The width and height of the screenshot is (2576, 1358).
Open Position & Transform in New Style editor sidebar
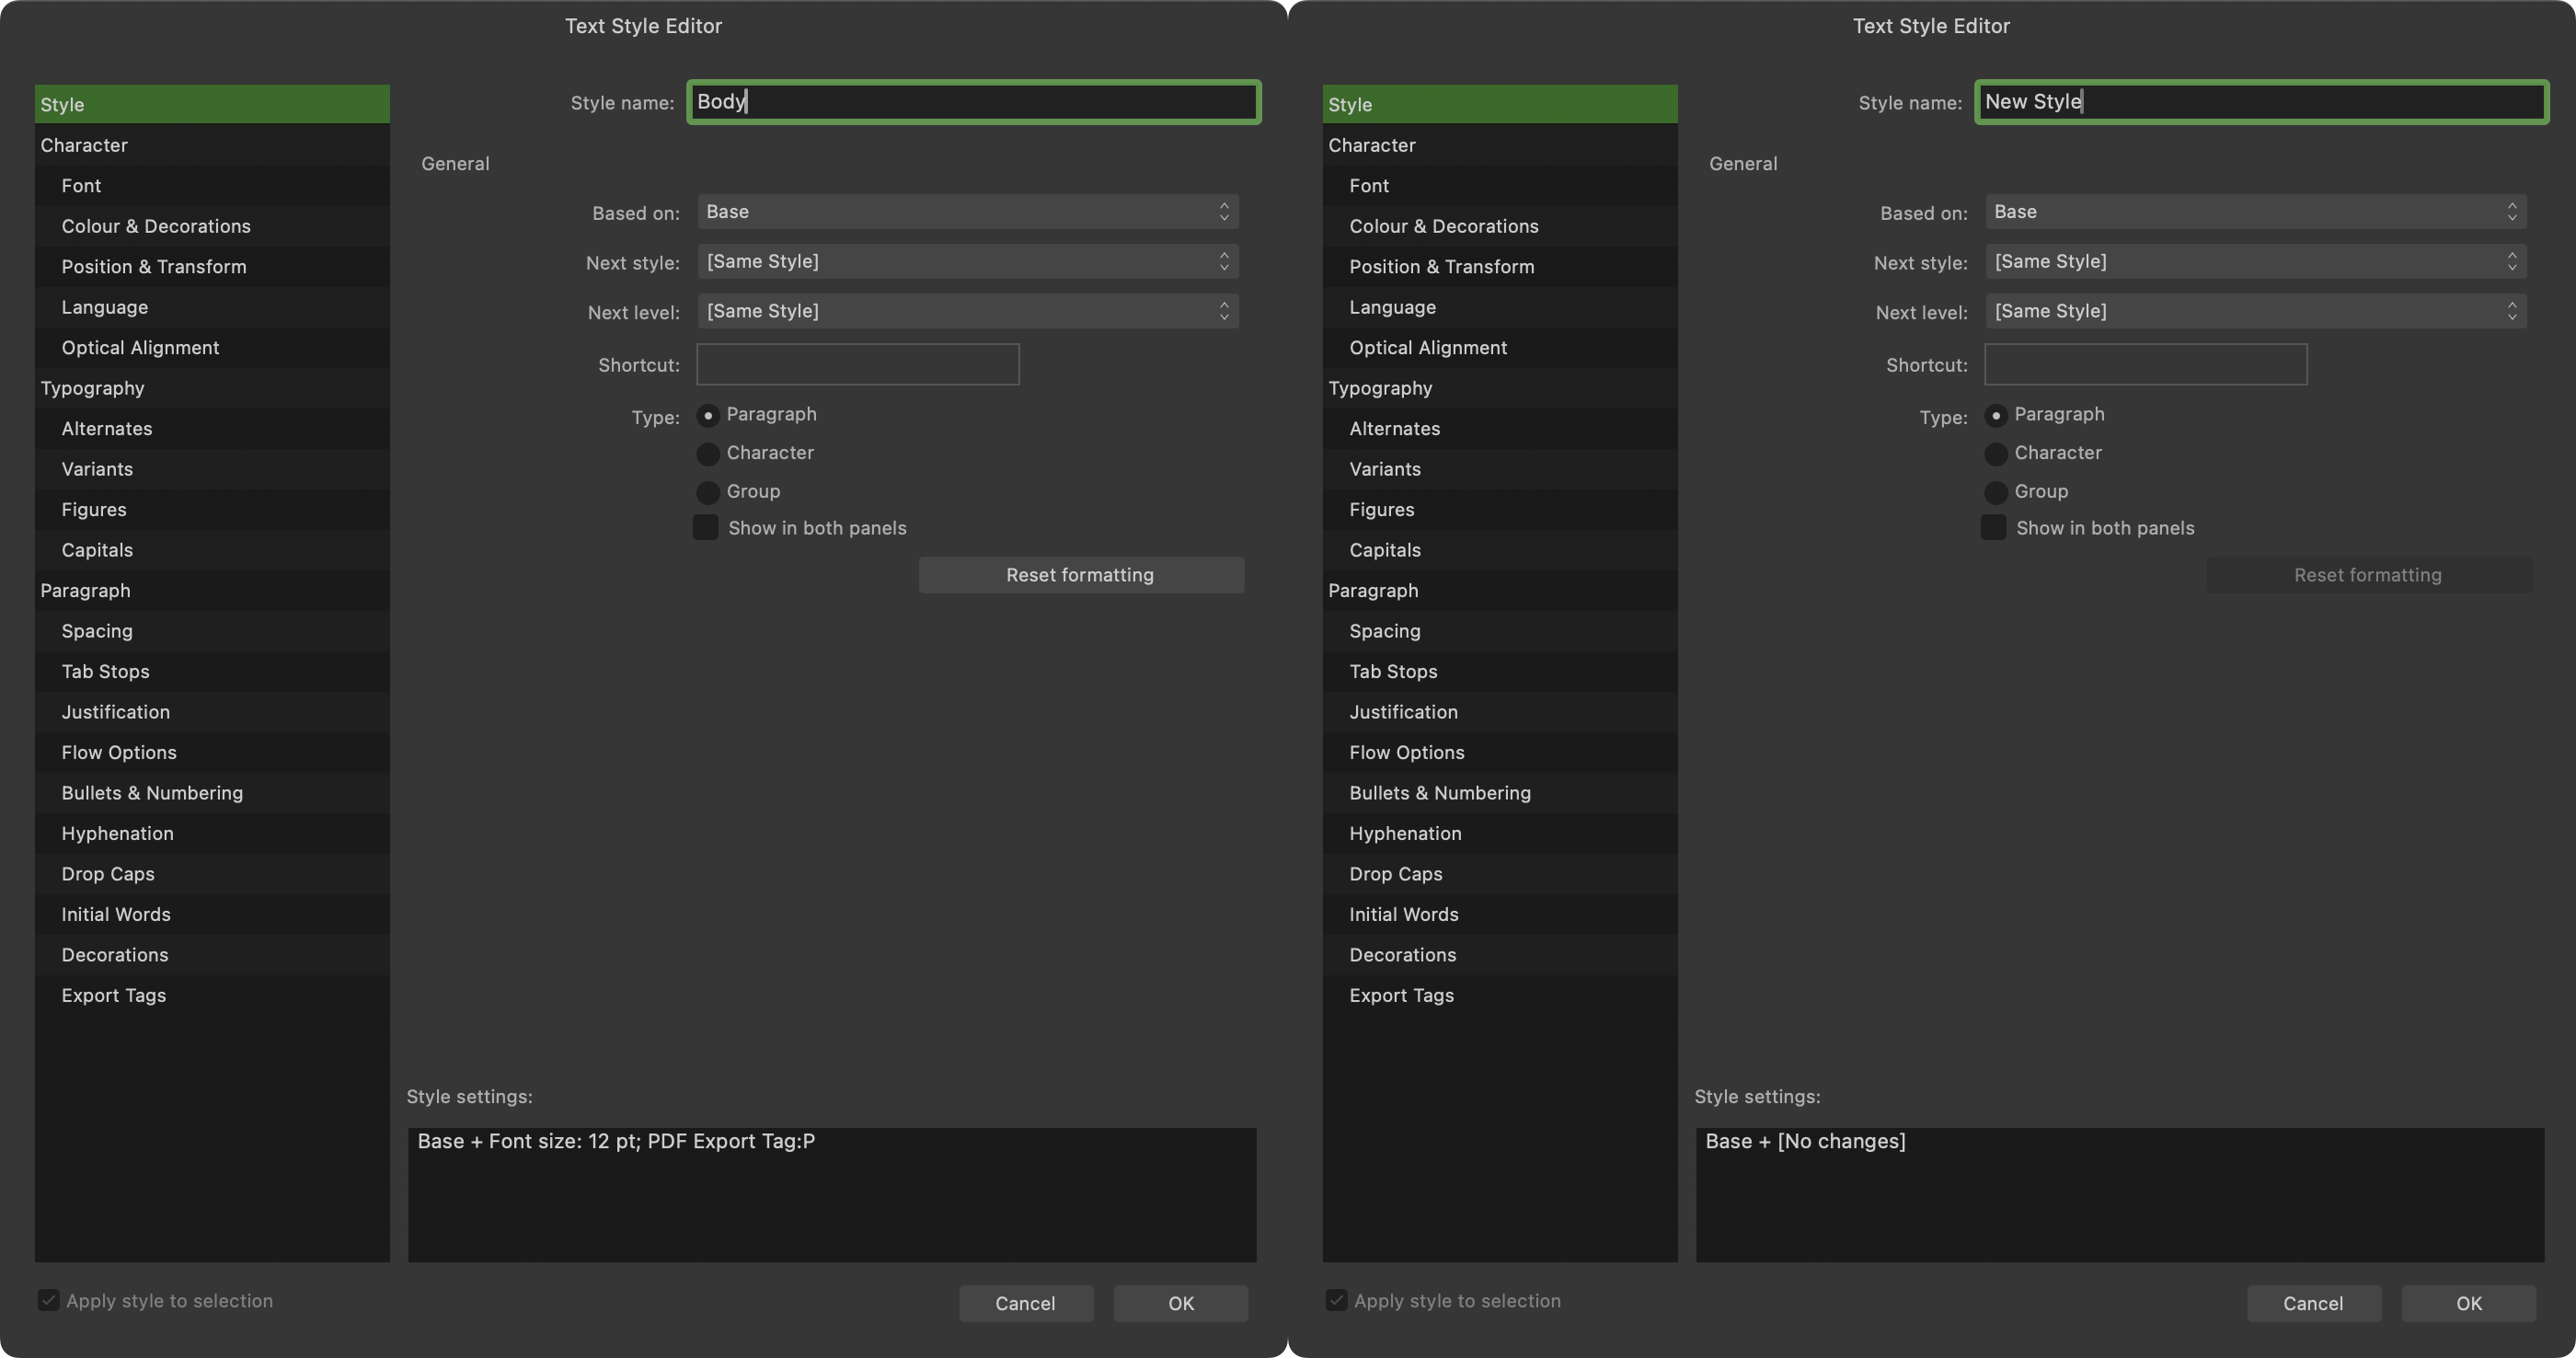pos(1500,266)
